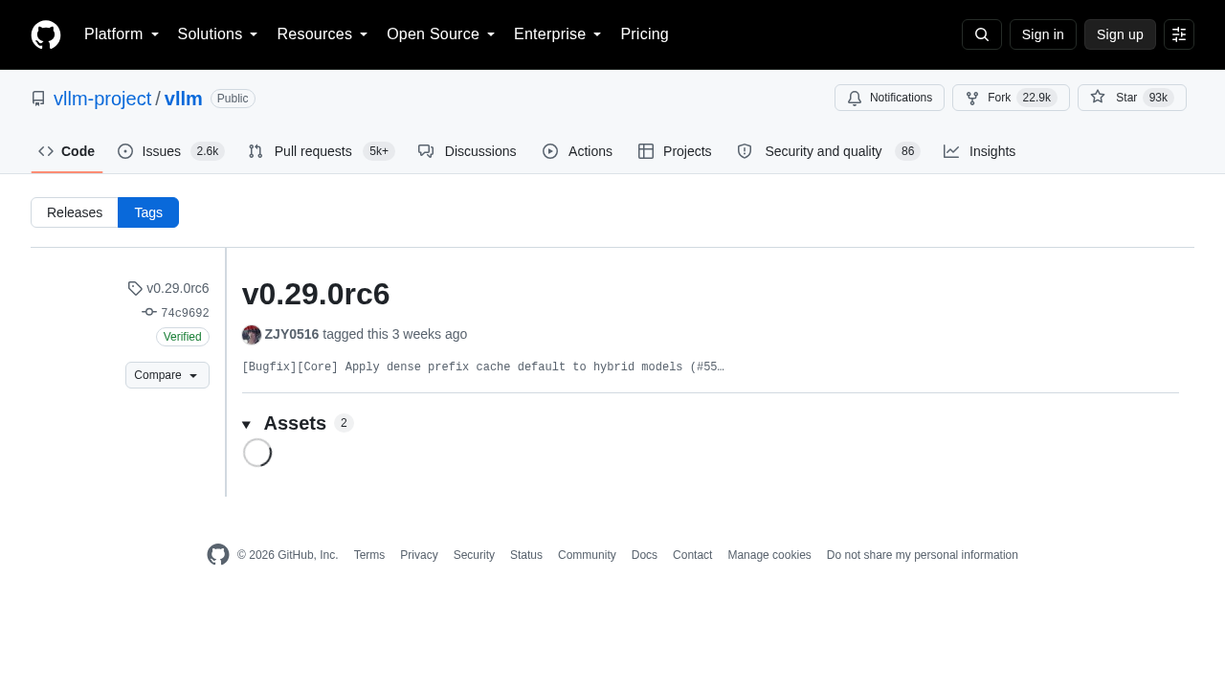Star the vllm repository

(x=1132, y=98)
